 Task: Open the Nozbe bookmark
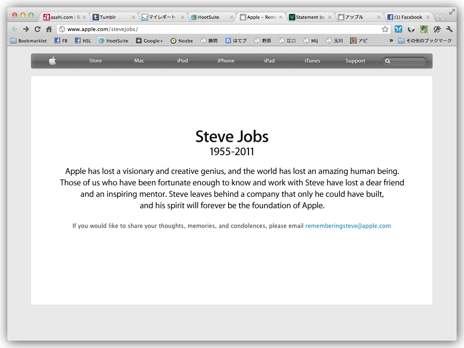point(182,40)
